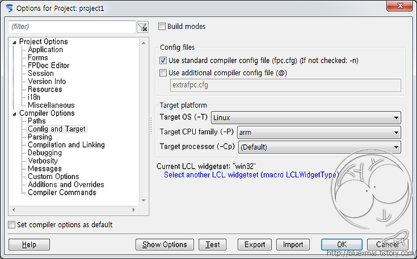The image size is (417, 259).
Task: Confirm with the OK button
Action: 342,245
